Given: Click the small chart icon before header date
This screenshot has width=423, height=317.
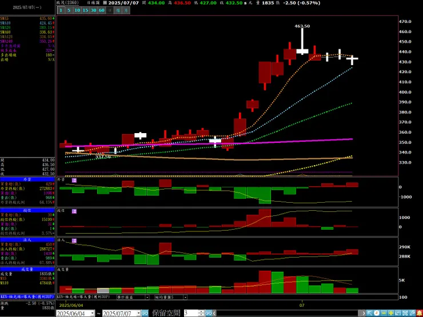Looking at the screenshot, I should [x=105, y=3].
